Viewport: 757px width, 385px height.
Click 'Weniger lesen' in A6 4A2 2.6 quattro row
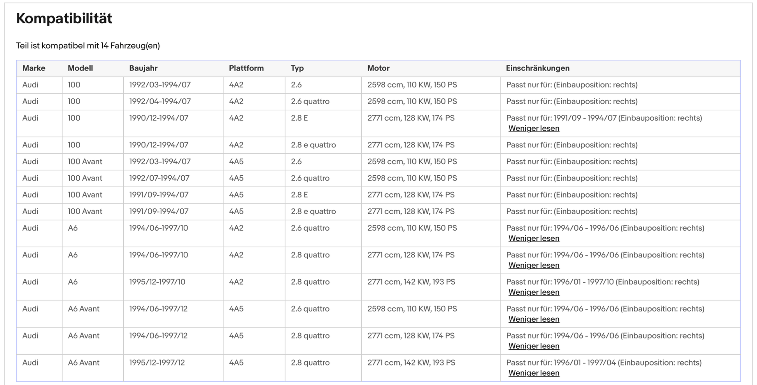point(534,238)
